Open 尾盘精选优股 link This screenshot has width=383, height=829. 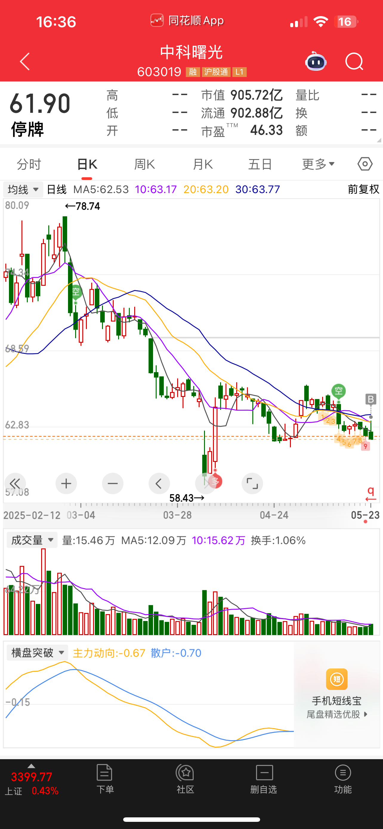[x=337, y=714]
